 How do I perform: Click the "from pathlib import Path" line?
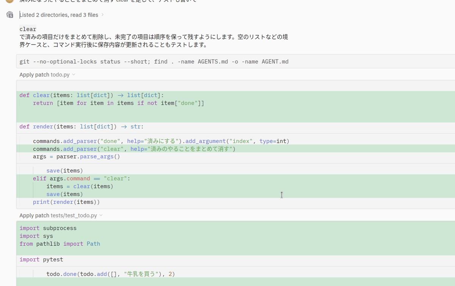pyautogui.click(x=60, y=244)
